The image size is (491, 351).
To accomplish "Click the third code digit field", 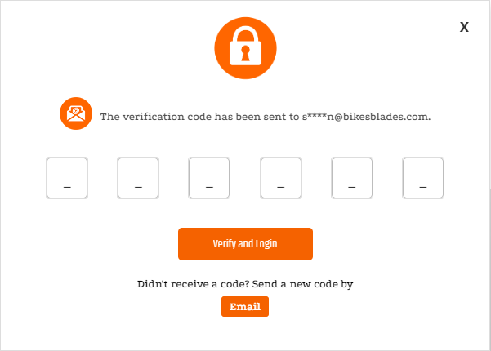I will coord(209,178).
